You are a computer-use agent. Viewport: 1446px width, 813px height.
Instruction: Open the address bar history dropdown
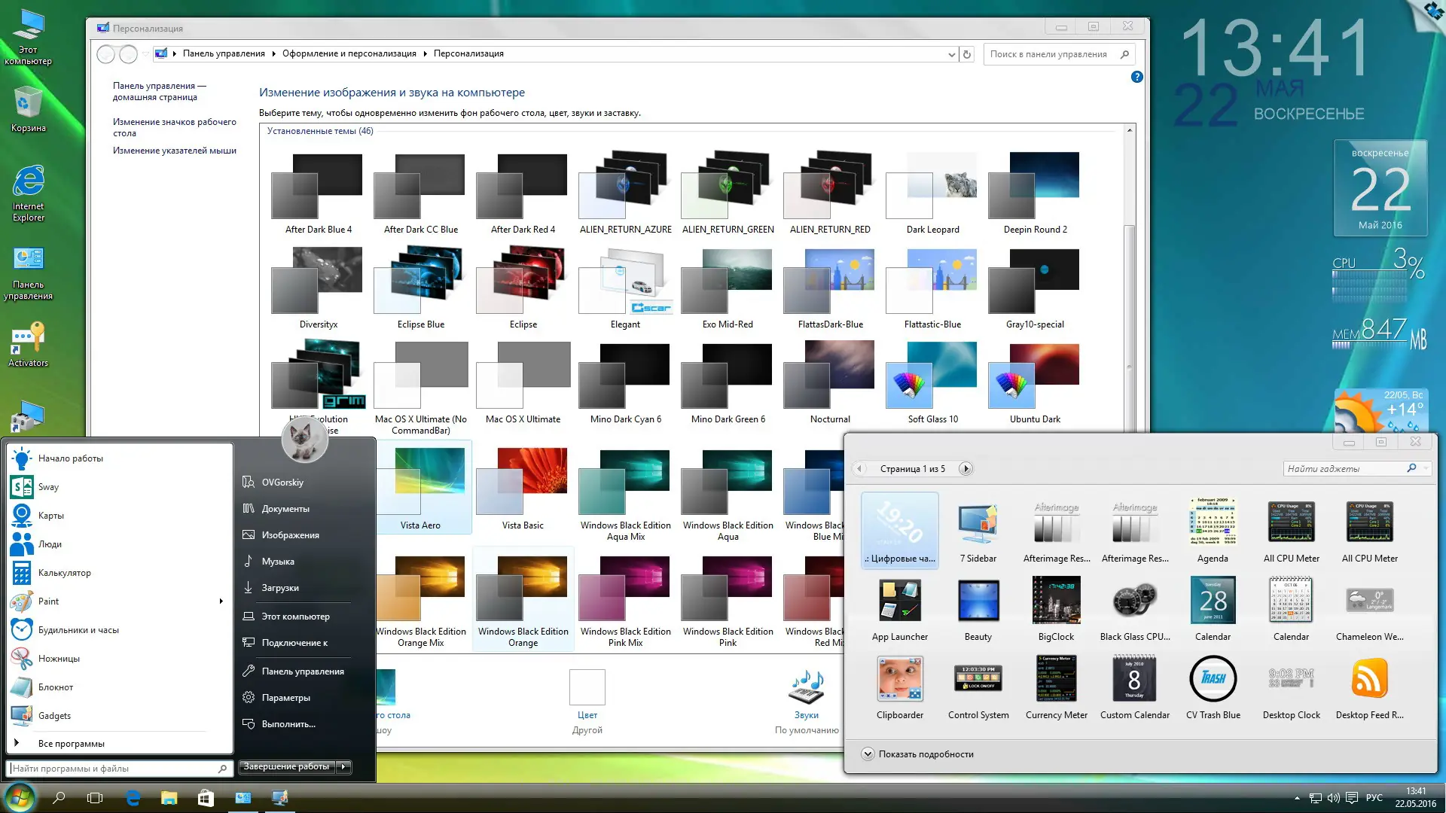tap(951, 54)
